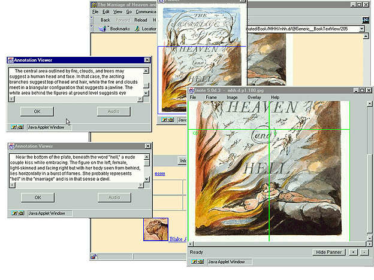Click the browser security lock icon

click(93, 257)
